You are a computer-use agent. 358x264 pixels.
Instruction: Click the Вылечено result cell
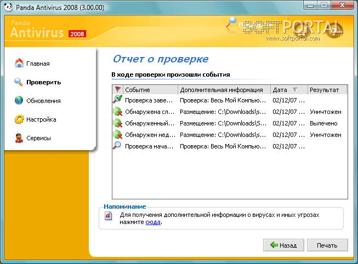pyautogui.click(x=323, y=123)
